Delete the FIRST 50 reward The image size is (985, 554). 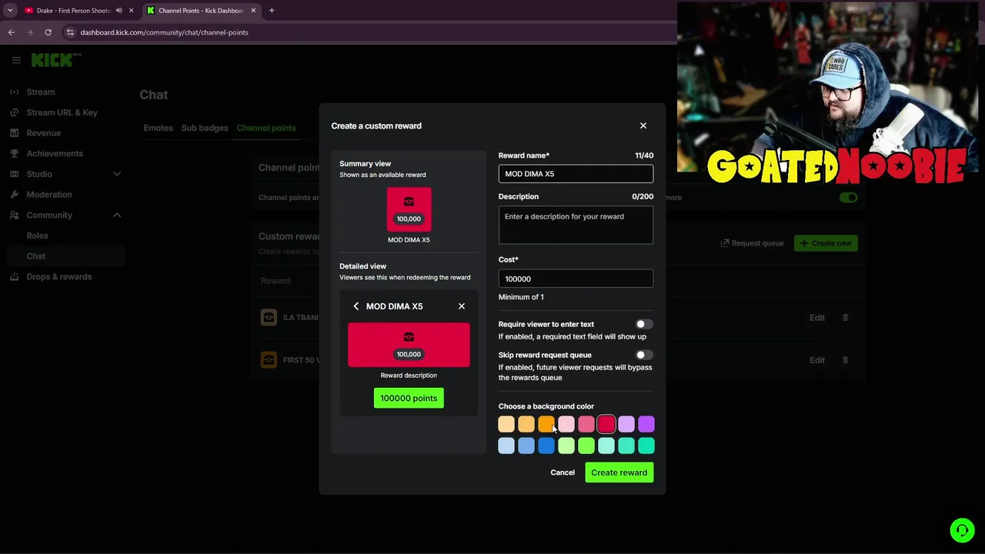tap(845, 360)
